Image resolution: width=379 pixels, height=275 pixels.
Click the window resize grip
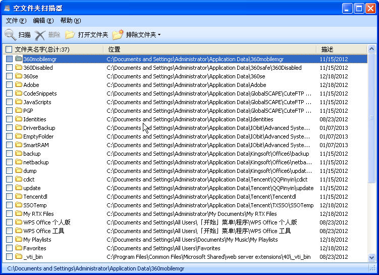[x=372, y=268]
